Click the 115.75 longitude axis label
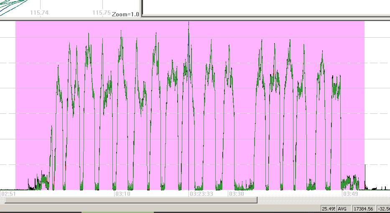This screenshot has width=390, height=213. click(102, 13)
